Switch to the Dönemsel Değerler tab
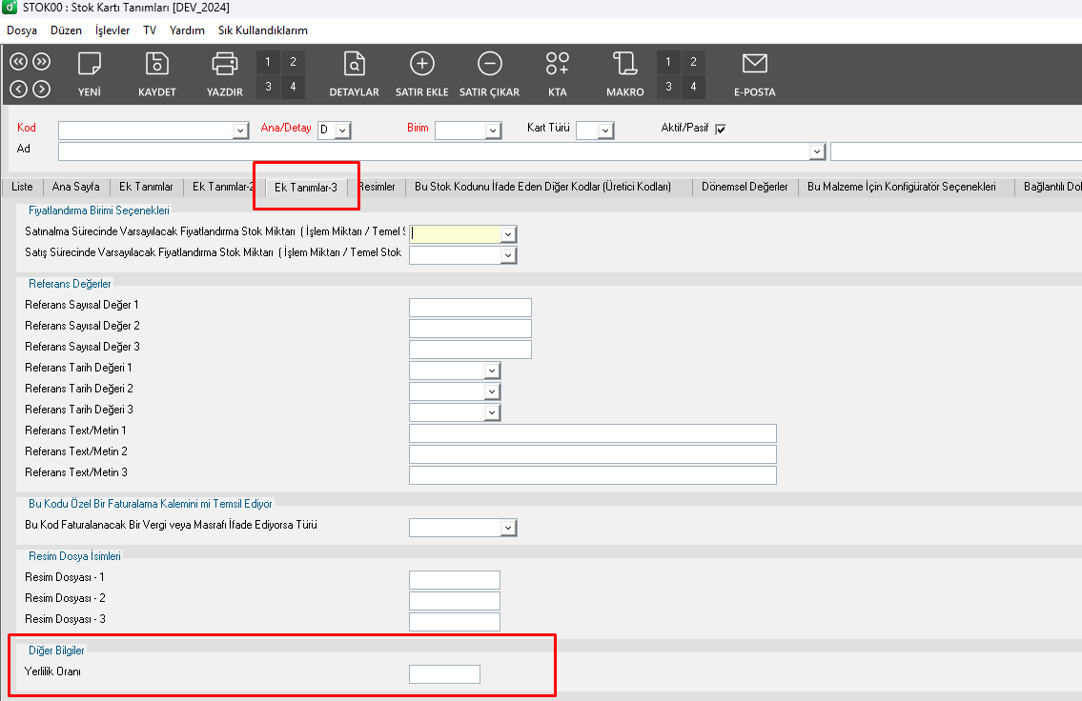Screen dimensions: 1082x701 (745, 187)
